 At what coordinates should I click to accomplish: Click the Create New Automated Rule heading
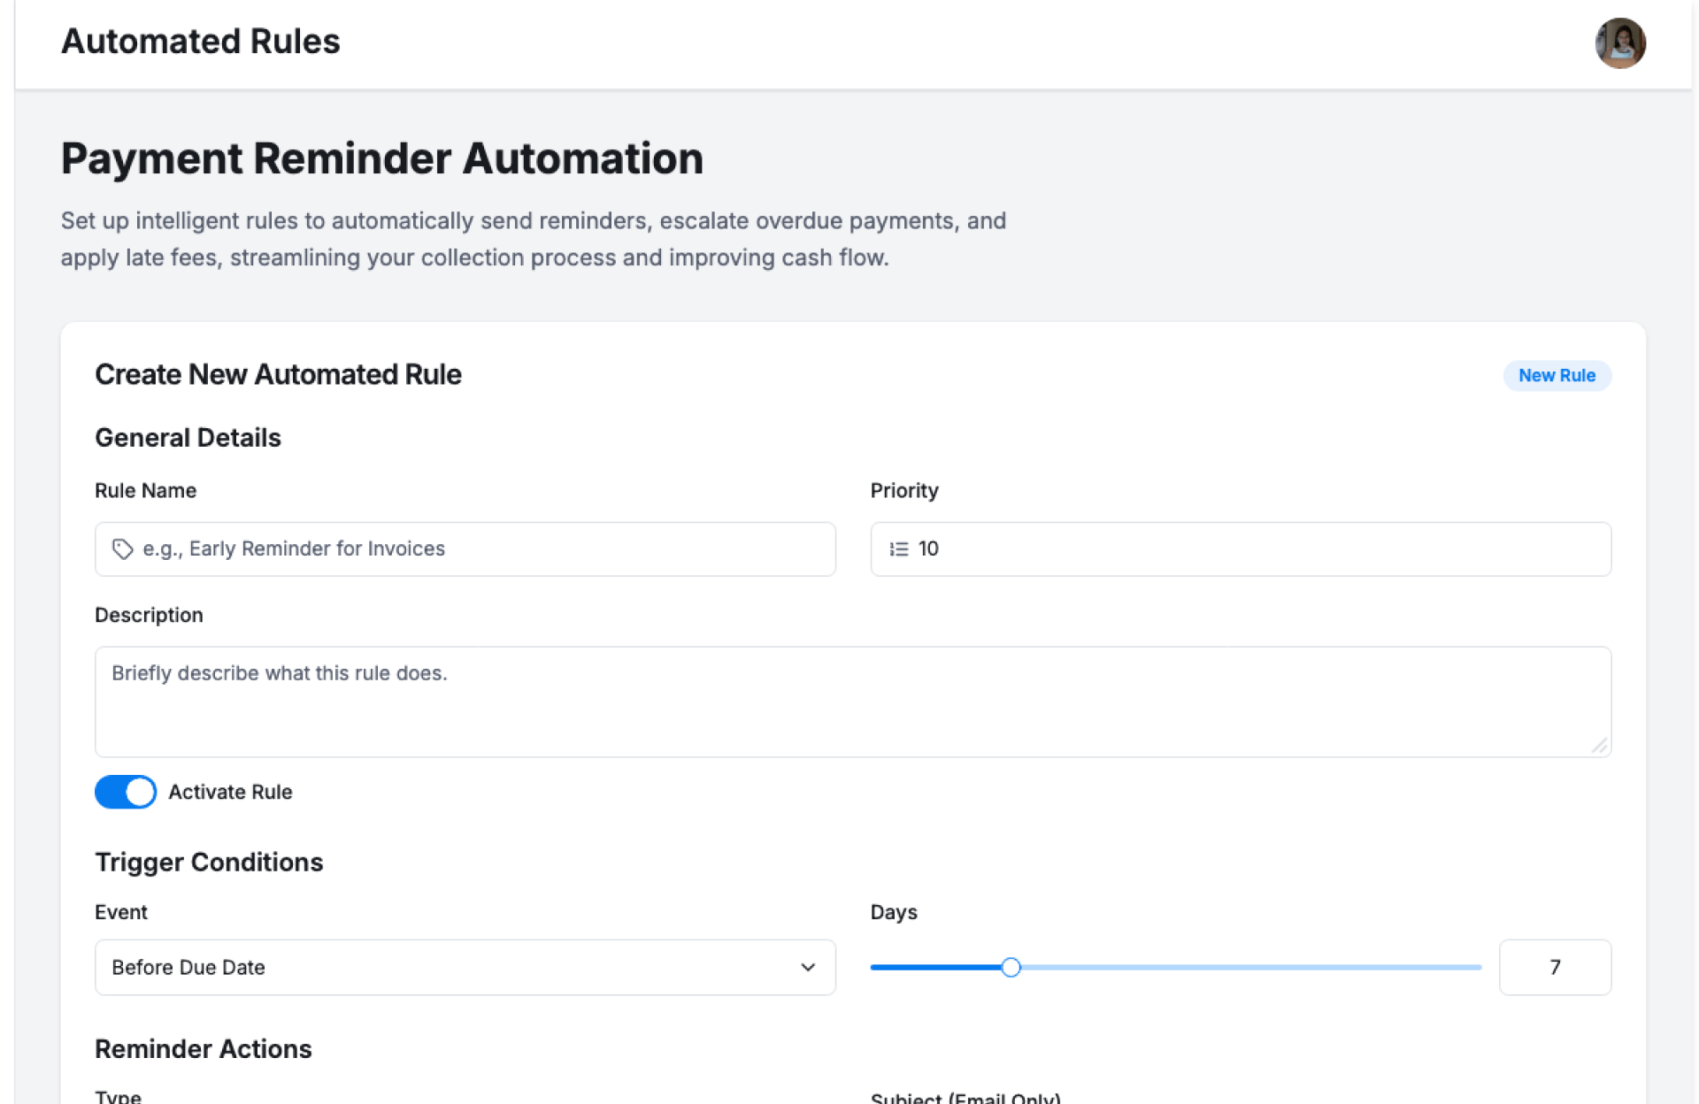tap(278, 374)
